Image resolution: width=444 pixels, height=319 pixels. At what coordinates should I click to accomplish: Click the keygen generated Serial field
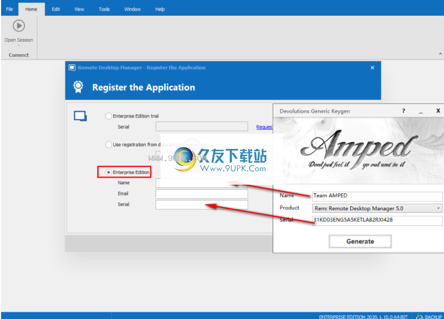pos(377,220)
